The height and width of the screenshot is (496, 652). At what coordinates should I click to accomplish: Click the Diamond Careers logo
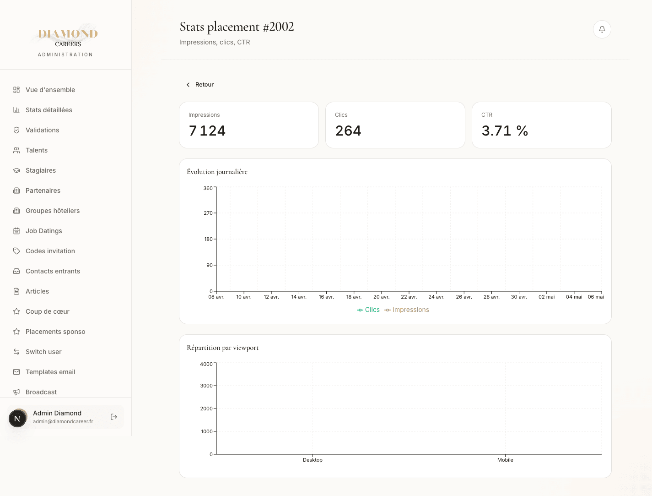pyautogui.click(x=65, y=36)
